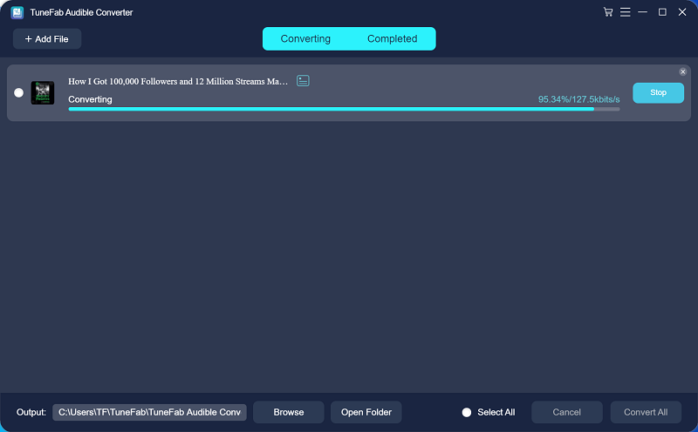Browse for an output folder
The width and height of the screenshot is (698, 432).
[289, 412]
